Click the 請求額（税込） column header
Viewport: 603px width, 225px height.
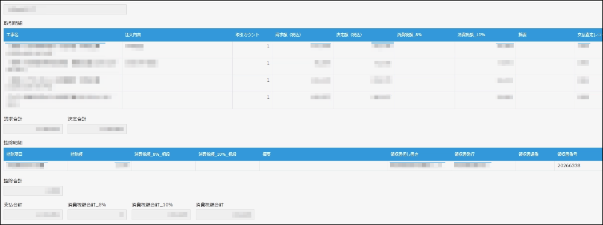point(303,35)
